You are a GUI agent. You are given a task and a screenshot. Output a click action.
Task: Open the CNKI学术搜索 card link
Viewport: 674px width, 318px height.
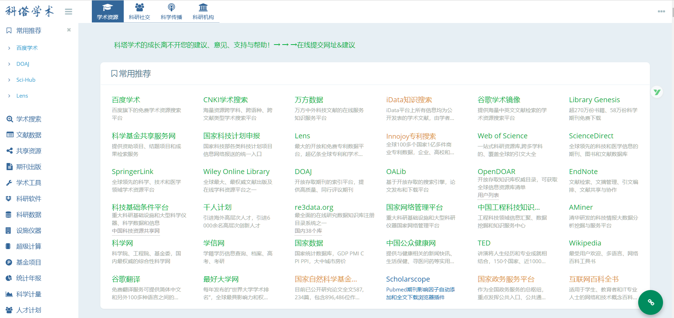pos(225,100)
